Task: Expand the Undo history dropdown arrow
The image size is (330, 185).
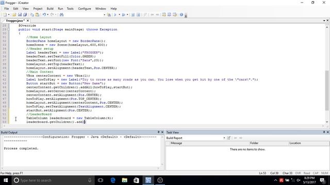Action: pos(48,15)
